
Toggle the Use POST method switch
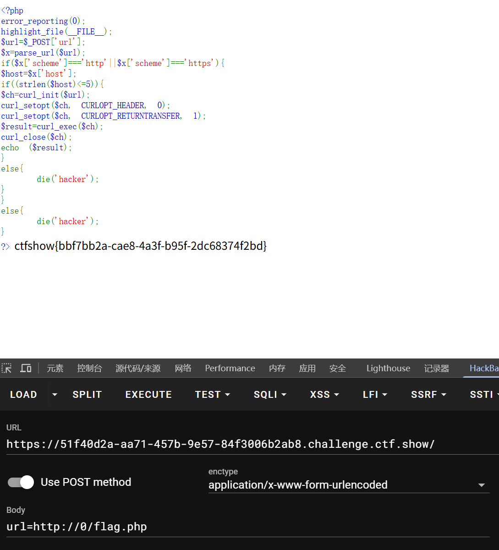(x=21, y=482)
